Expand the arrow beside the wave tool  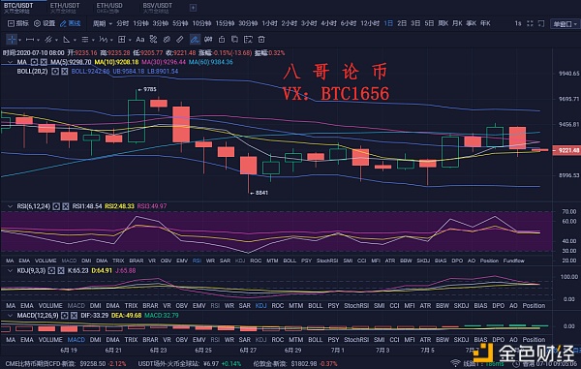coord(110,40)
